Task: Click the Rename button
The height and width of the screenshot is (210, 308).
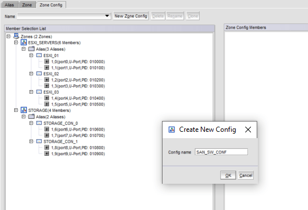Action: pos(175,16)
